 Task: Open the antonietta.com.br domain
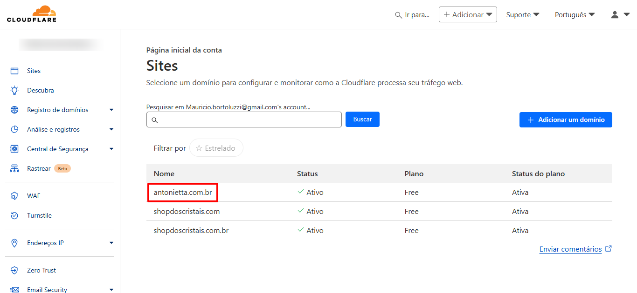(183, 192)
